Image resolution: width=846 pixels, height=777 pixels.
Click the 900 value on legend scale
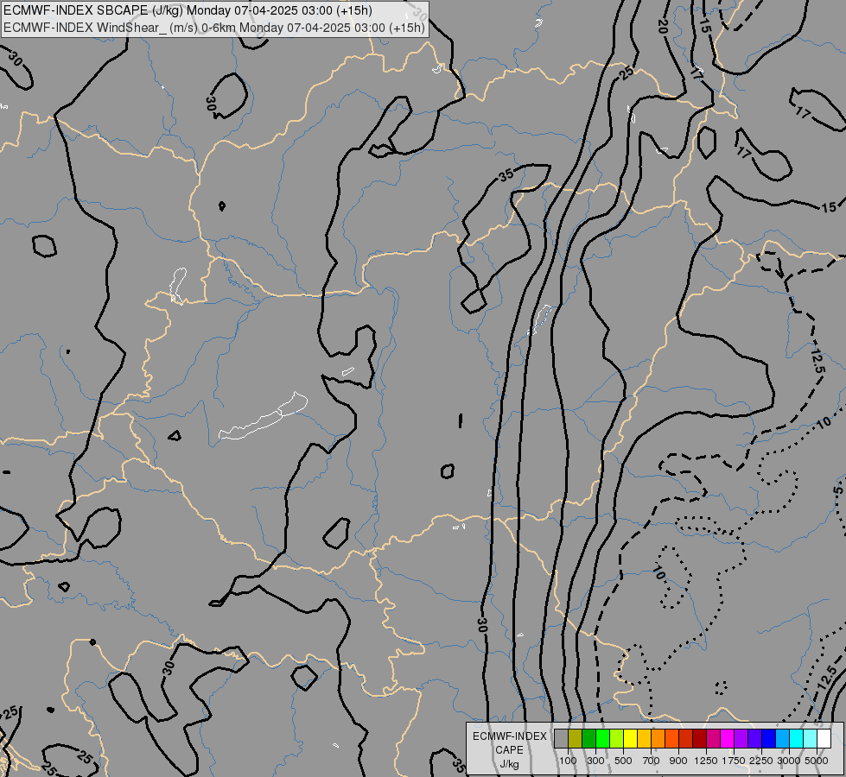[678, 761]
